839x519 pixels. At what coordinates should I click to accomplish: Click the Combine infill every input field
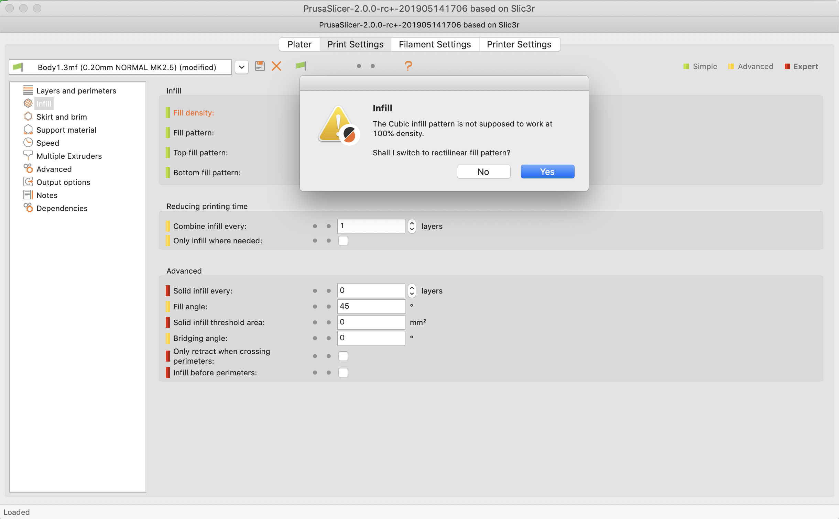pos(371,226)
